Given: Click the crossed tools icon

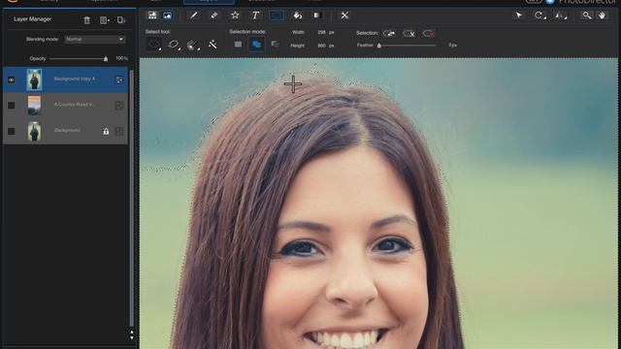Looking at the screenshot, I should click(x=344, y=16).
